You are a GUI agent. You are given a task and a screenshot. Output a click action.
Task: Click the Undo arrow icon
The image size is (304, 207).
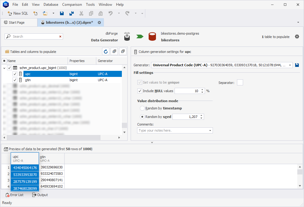pos(111,13)
